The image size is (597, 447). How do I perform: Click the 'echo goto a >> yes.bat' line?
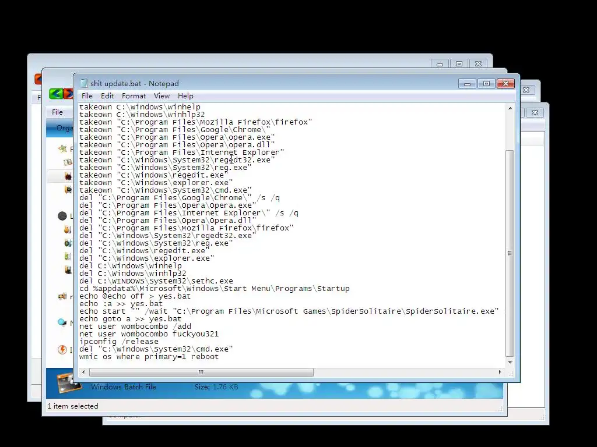(130, 319)
